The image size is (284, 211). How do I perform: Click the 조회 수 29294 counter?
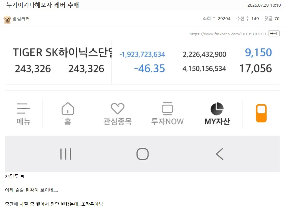(x=216, y=19)
